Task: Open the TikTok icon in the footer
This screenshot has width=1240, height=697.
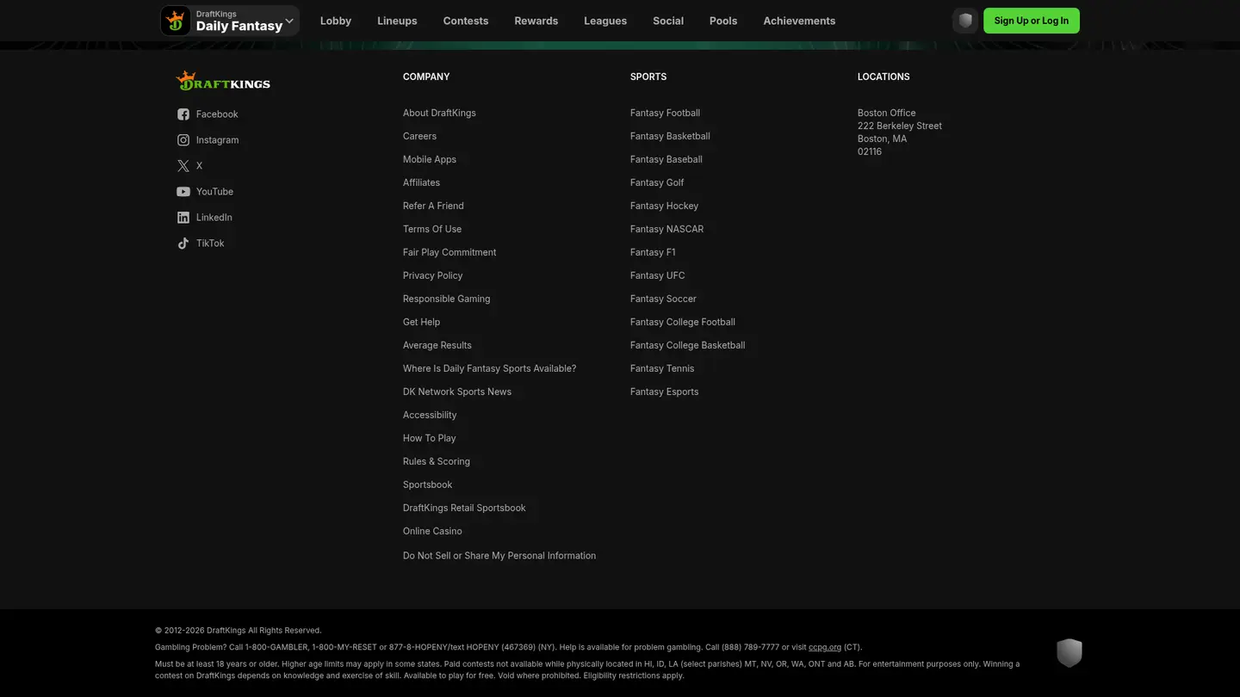Action: [x=183, y=244]
